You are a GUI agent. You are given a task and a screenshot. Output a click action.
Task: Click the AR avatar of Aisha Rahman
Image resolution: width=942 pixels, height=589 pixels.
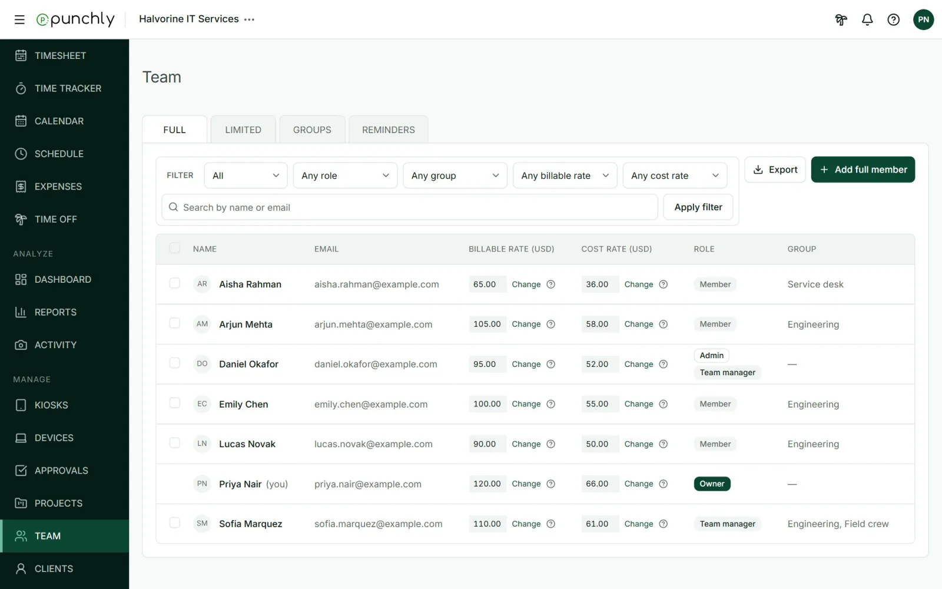(x=202, y=284)
